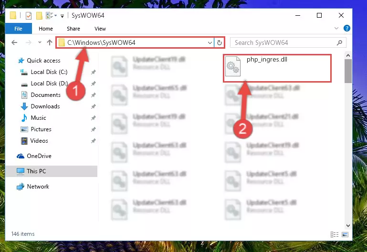Open Videos in the navigation pane

point(39,141)
